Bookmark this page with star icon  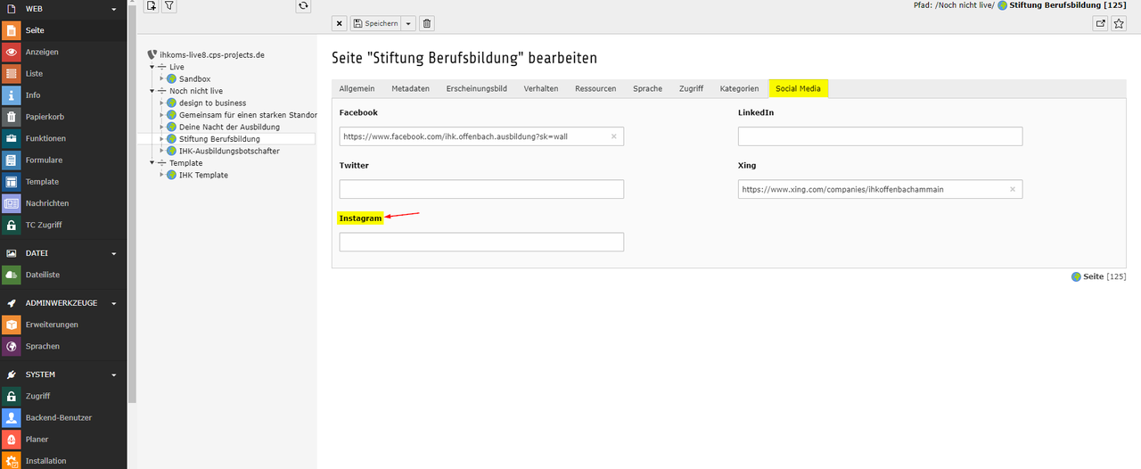tap(1119, 23)
